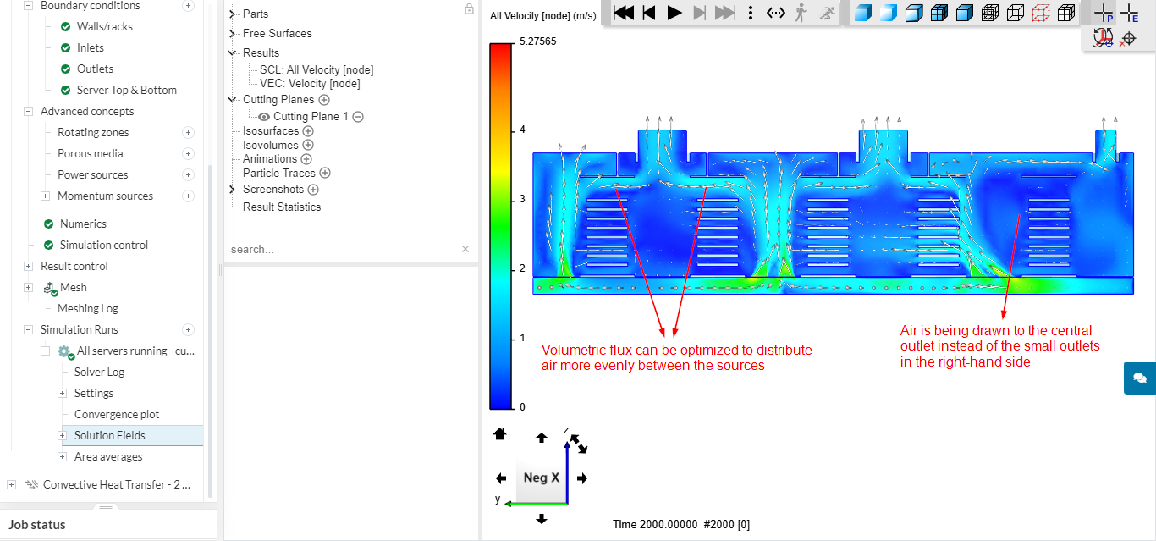Expand the Momentum sources node
The image size is (1156, 541).
[x=45, y=196]
